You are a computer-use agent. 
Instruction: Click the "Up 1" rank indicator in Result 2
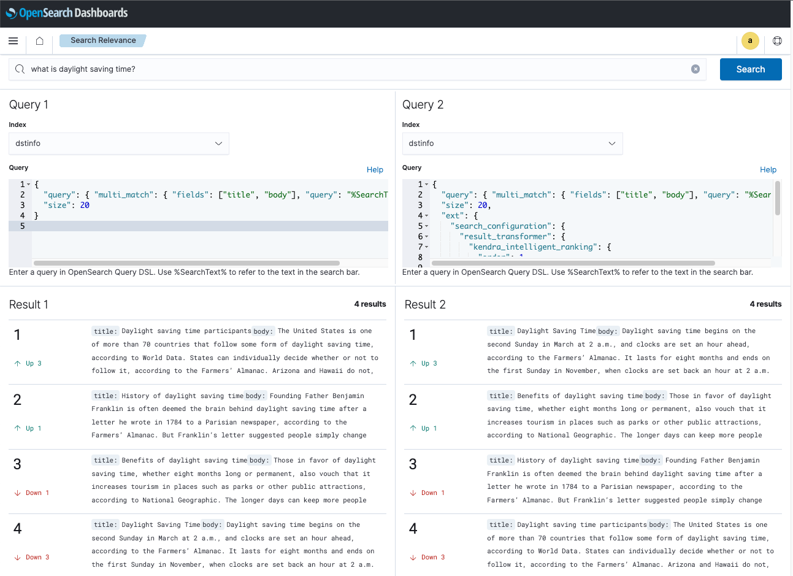(x=424, y=428)
